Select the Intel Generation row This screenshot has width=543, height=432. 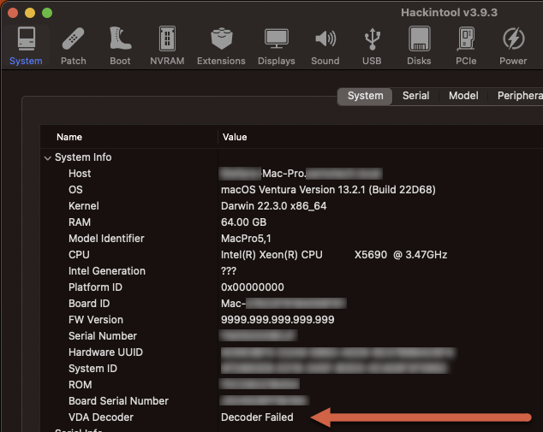(291, 271)
